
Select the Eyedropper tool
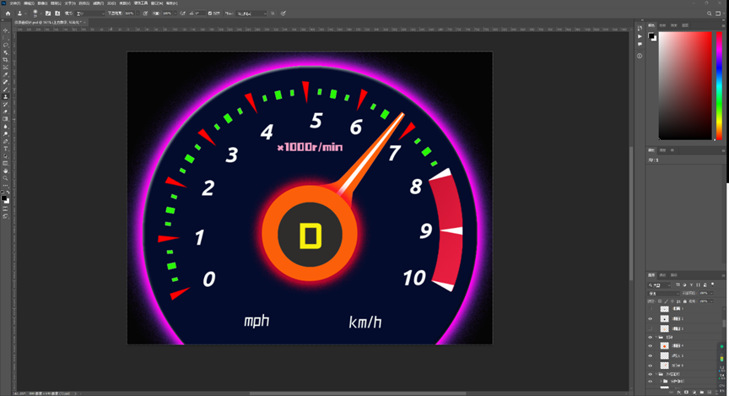click(6, 75)
